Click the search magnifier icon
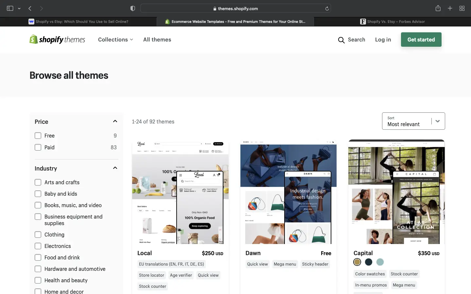Image resolution: width=471 pixels, height=294 pixels. tap(341, 40)
